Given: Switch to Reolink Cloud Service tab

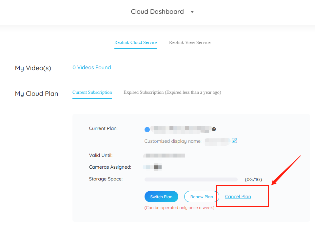Looking at the screenshot, I should (136, 42).
